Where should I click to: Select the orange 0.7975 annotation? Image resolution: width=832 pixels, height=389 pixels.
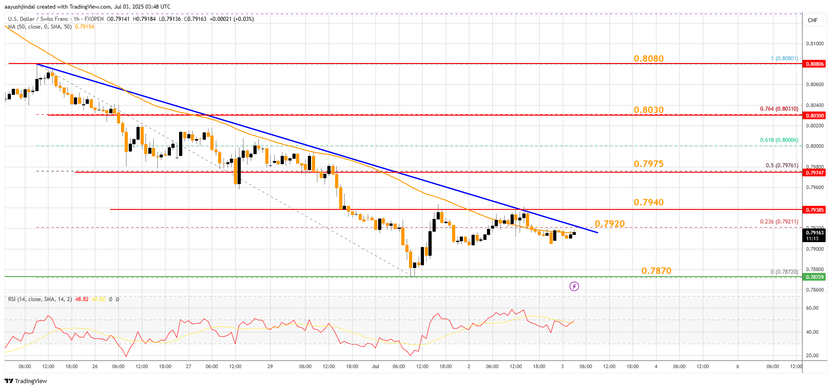click(x=649, y=164)
